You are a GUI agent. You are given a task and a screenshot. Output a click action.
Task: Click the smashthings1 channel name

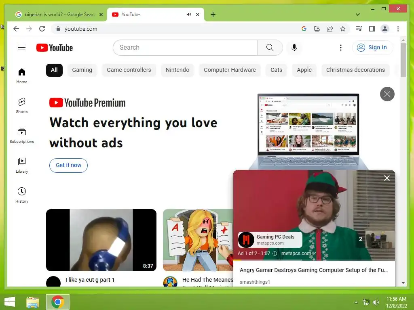255,282
